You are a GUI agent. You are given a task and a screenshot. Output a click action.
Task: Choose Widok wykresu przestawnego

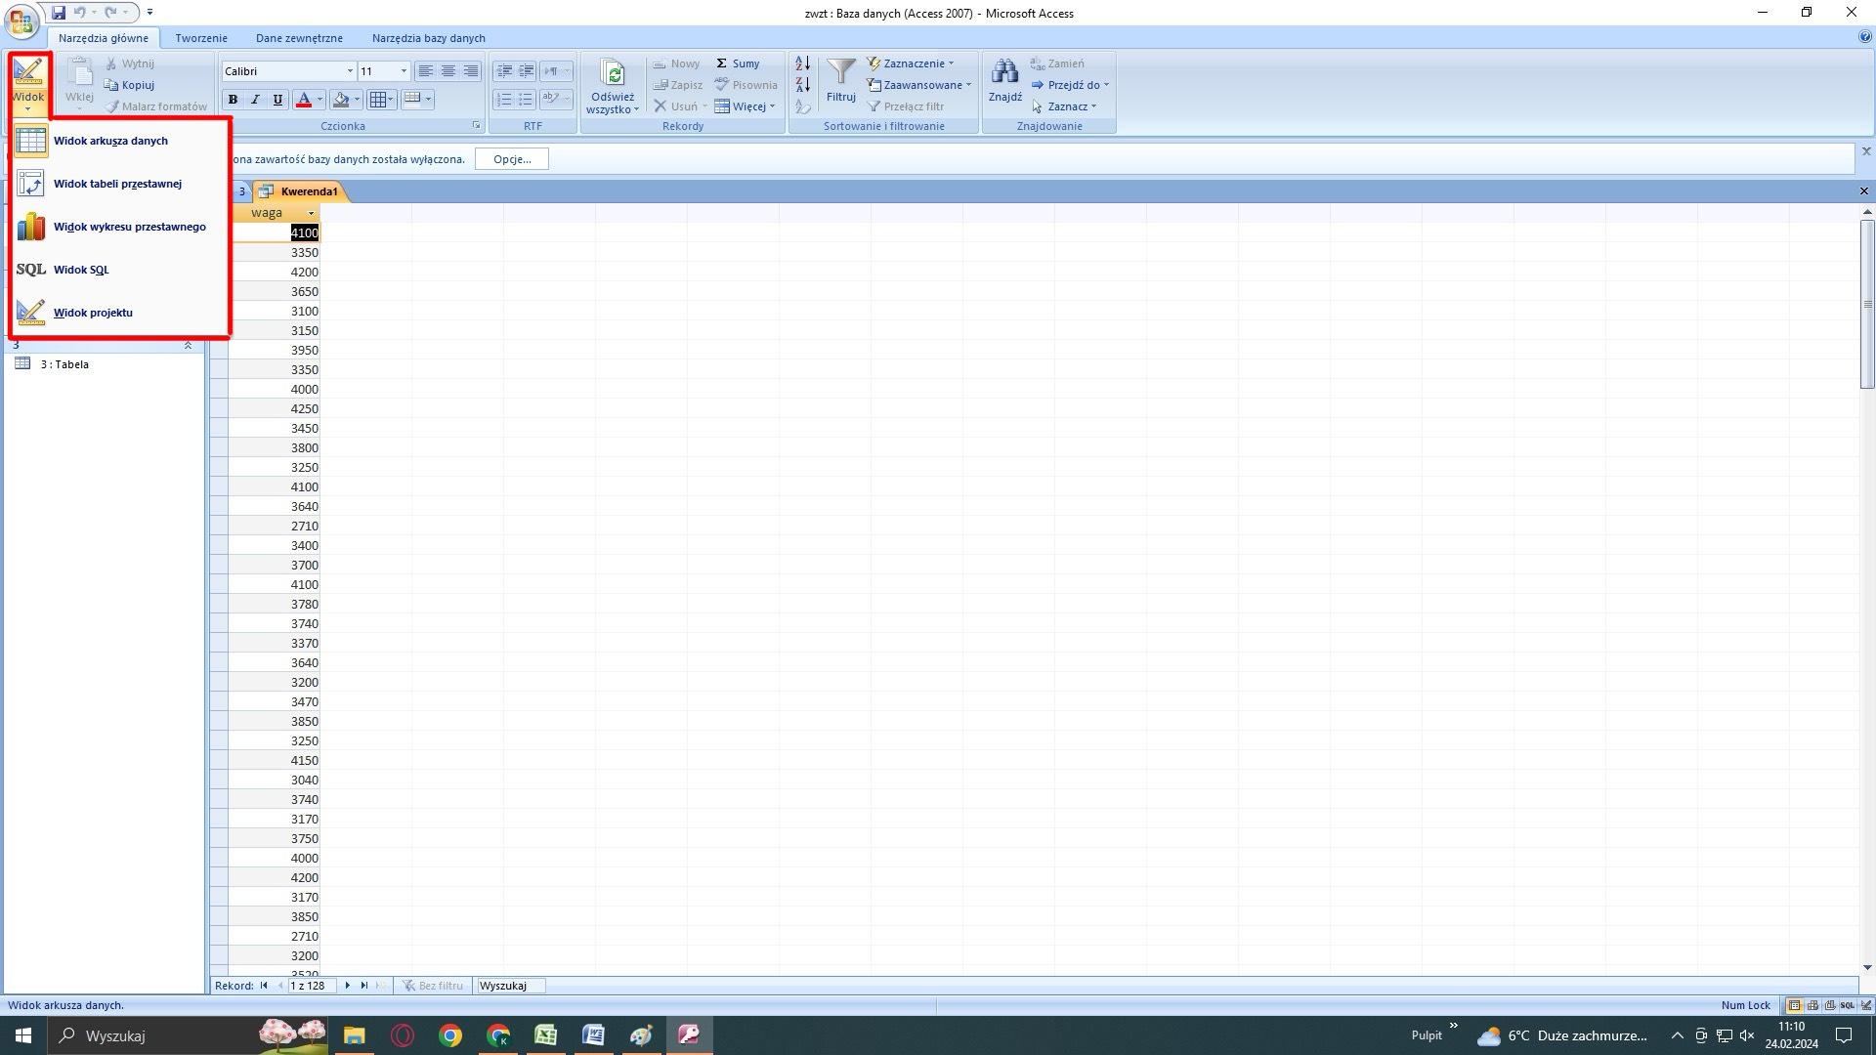tap(121, 227)
